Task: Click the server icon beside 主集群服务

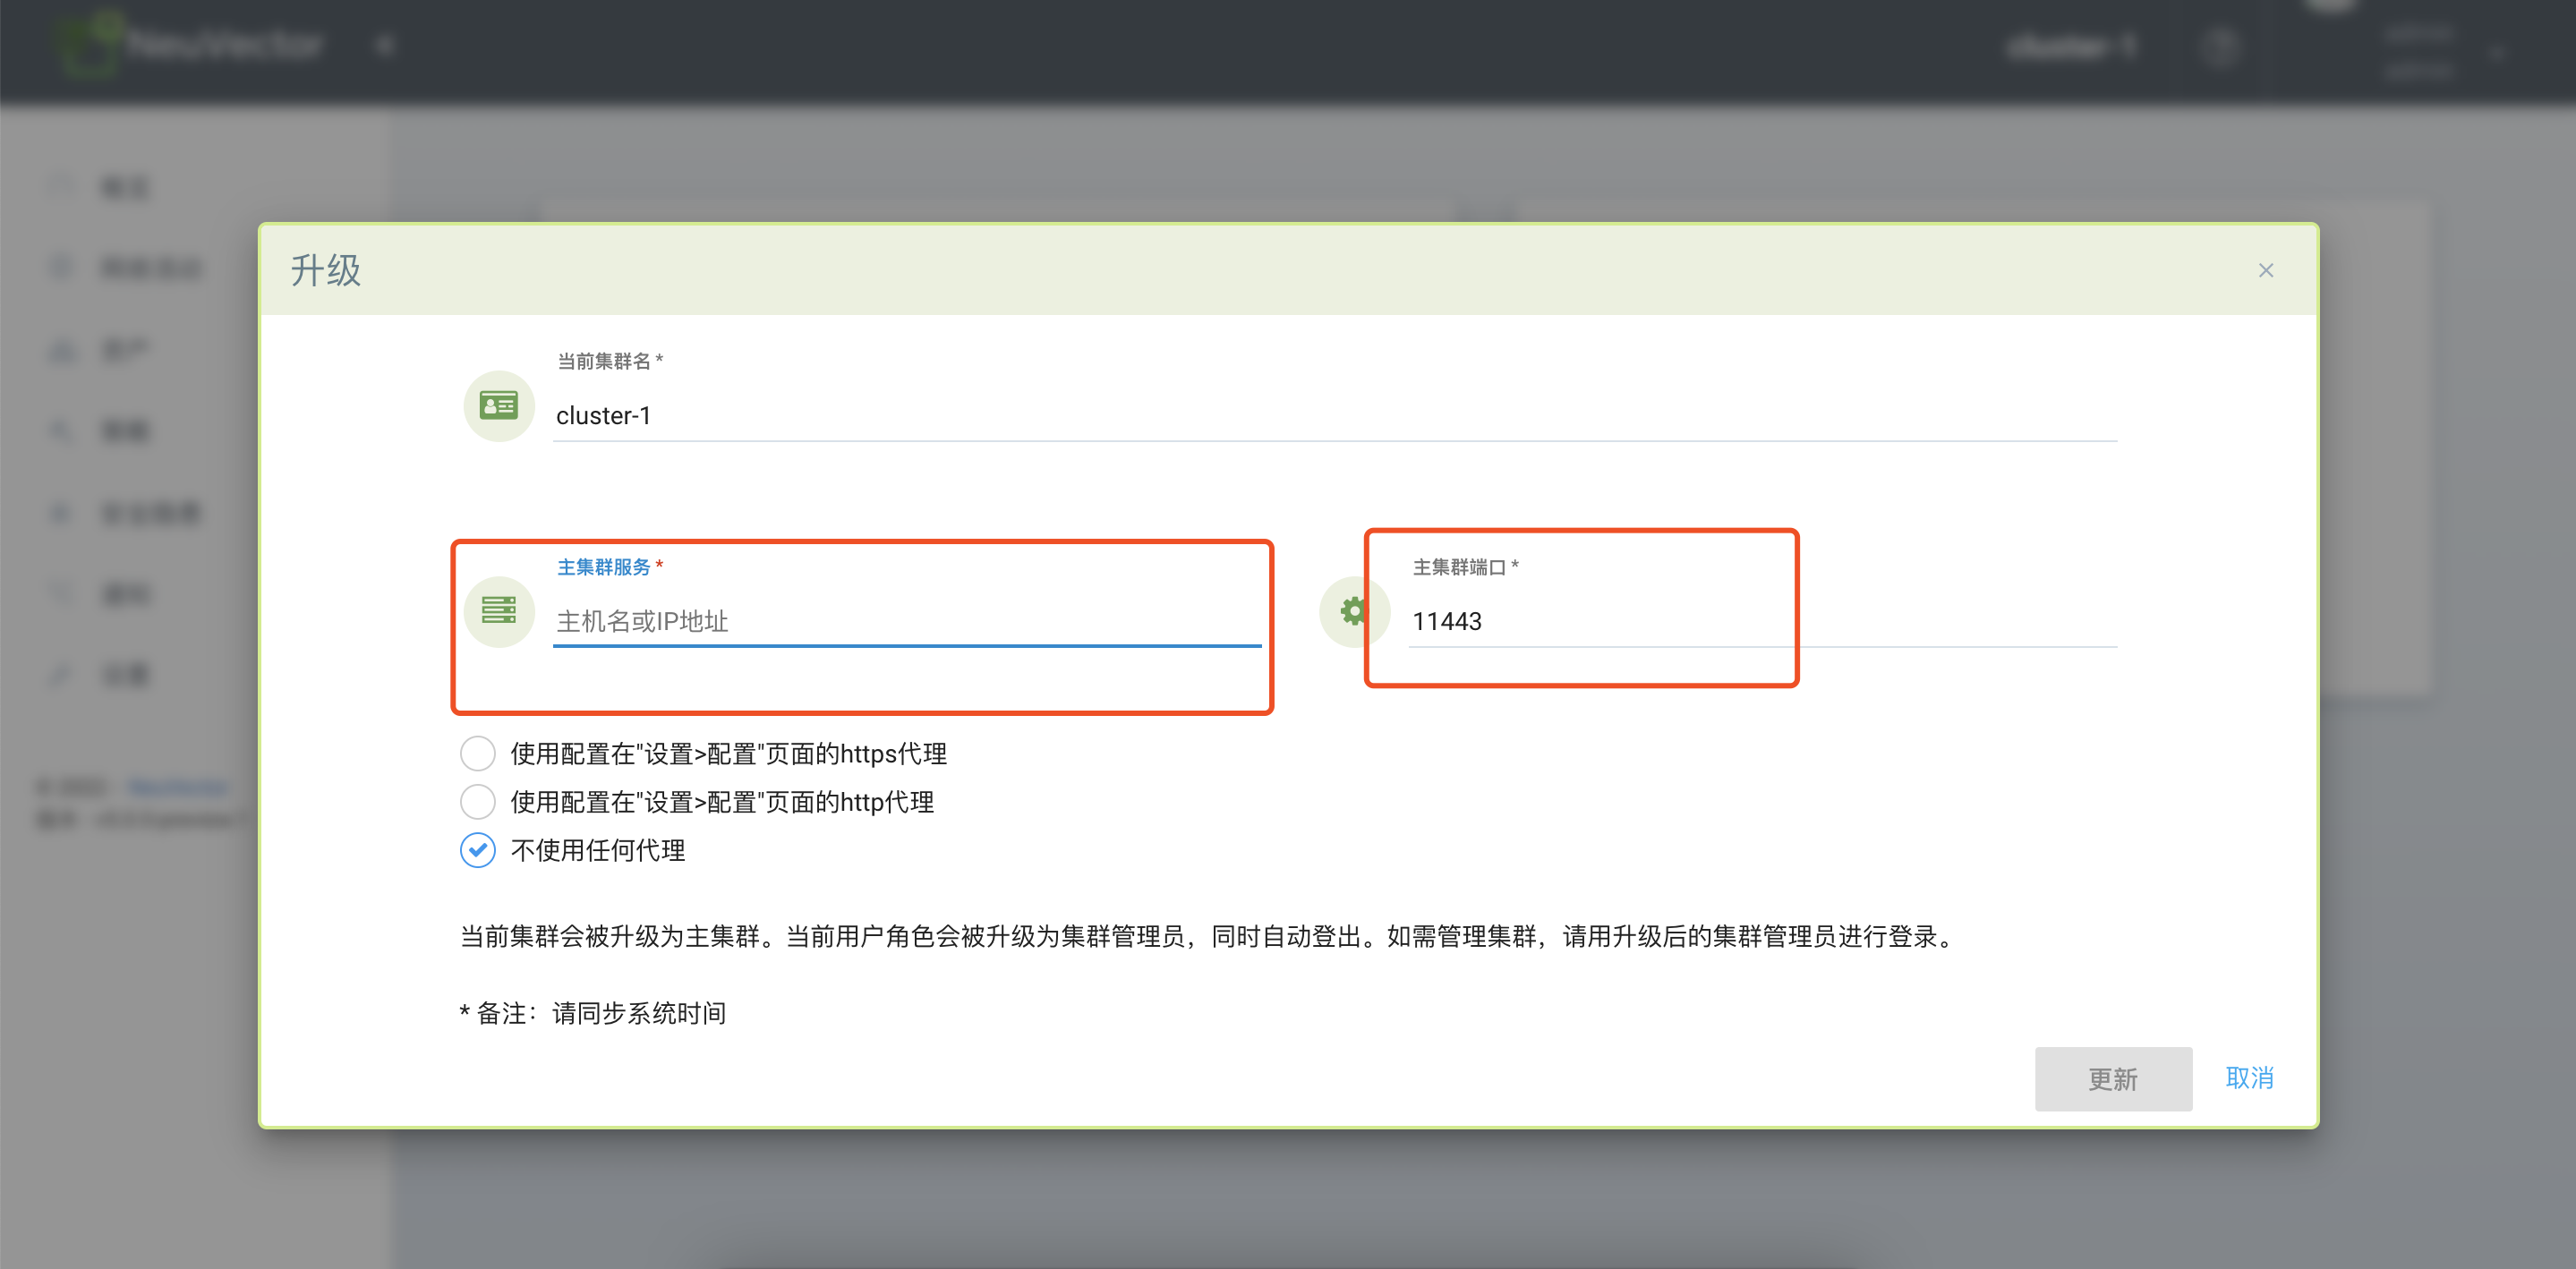Action: coord(498,611)
